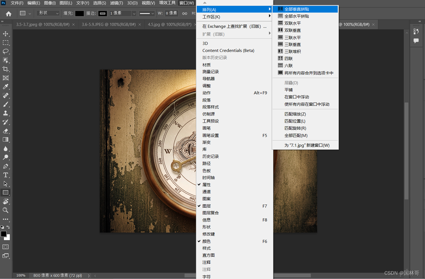425x279 pixels.
Task: Choose 双联垂直 layout
Action: click(x=305, y=30)
